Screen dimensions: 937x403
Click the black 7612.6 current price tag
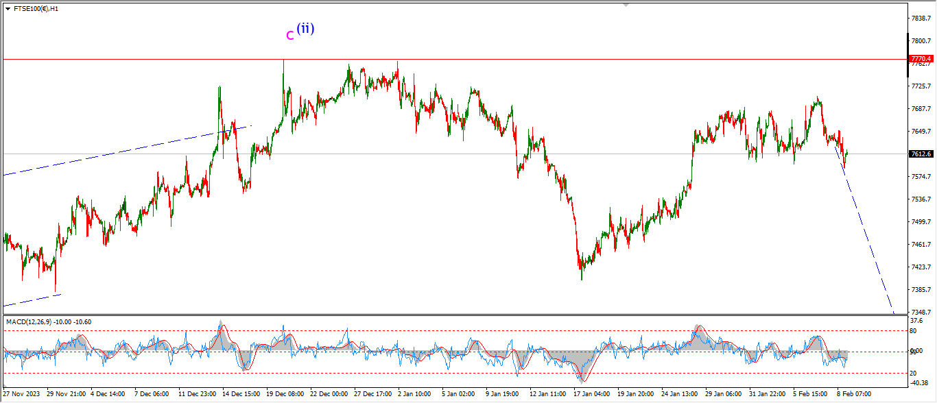pyautogui.click(x=922, y=154)
